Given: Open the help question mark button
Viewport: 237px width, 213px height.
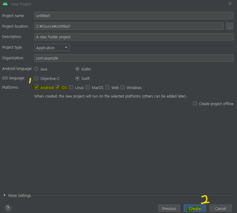Looking at the screenshot, I should (x=8, y=208).
